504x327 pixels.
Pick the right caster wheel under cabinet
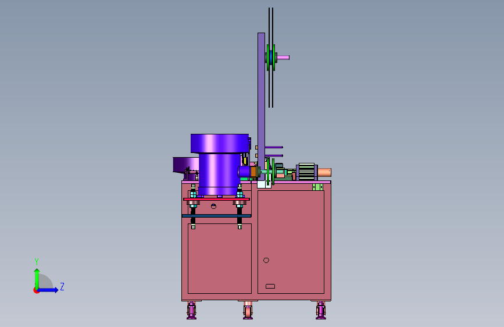point(321,311)
